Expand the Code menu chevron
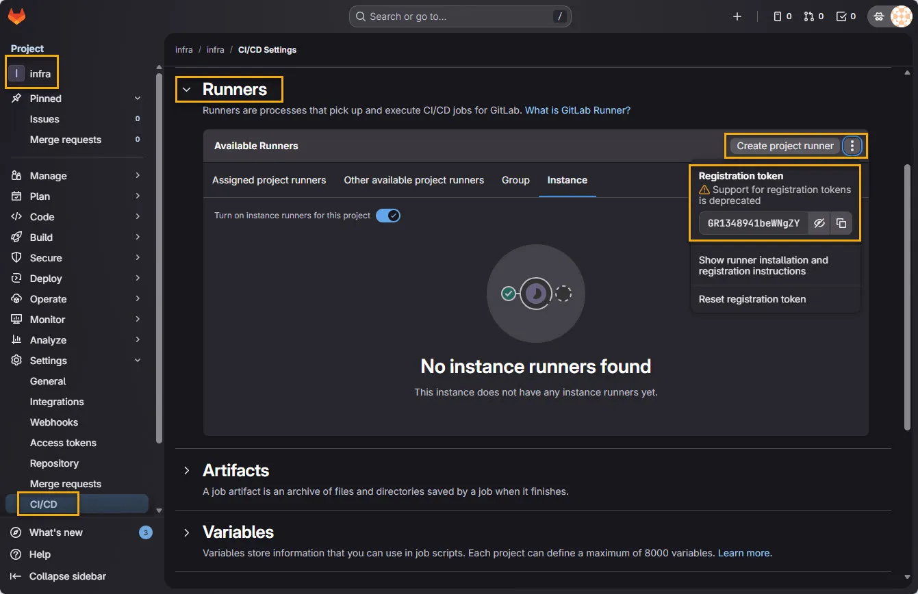 coord(138,217)
